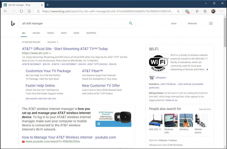Click See all (5+) related searches

click(x=205, y=109)
